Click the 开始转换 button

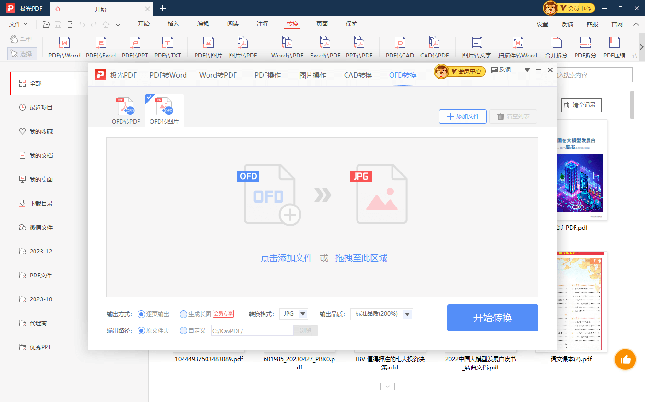492,317
